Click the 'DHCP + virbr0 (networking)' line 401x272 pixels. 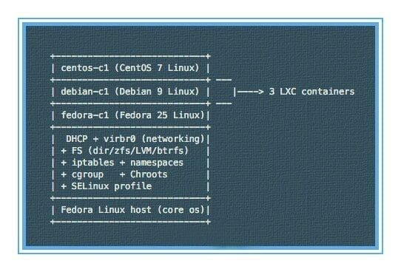pos(135,139)
